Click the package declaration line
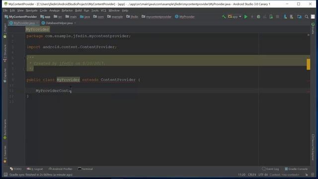 (x=79, y=36)
